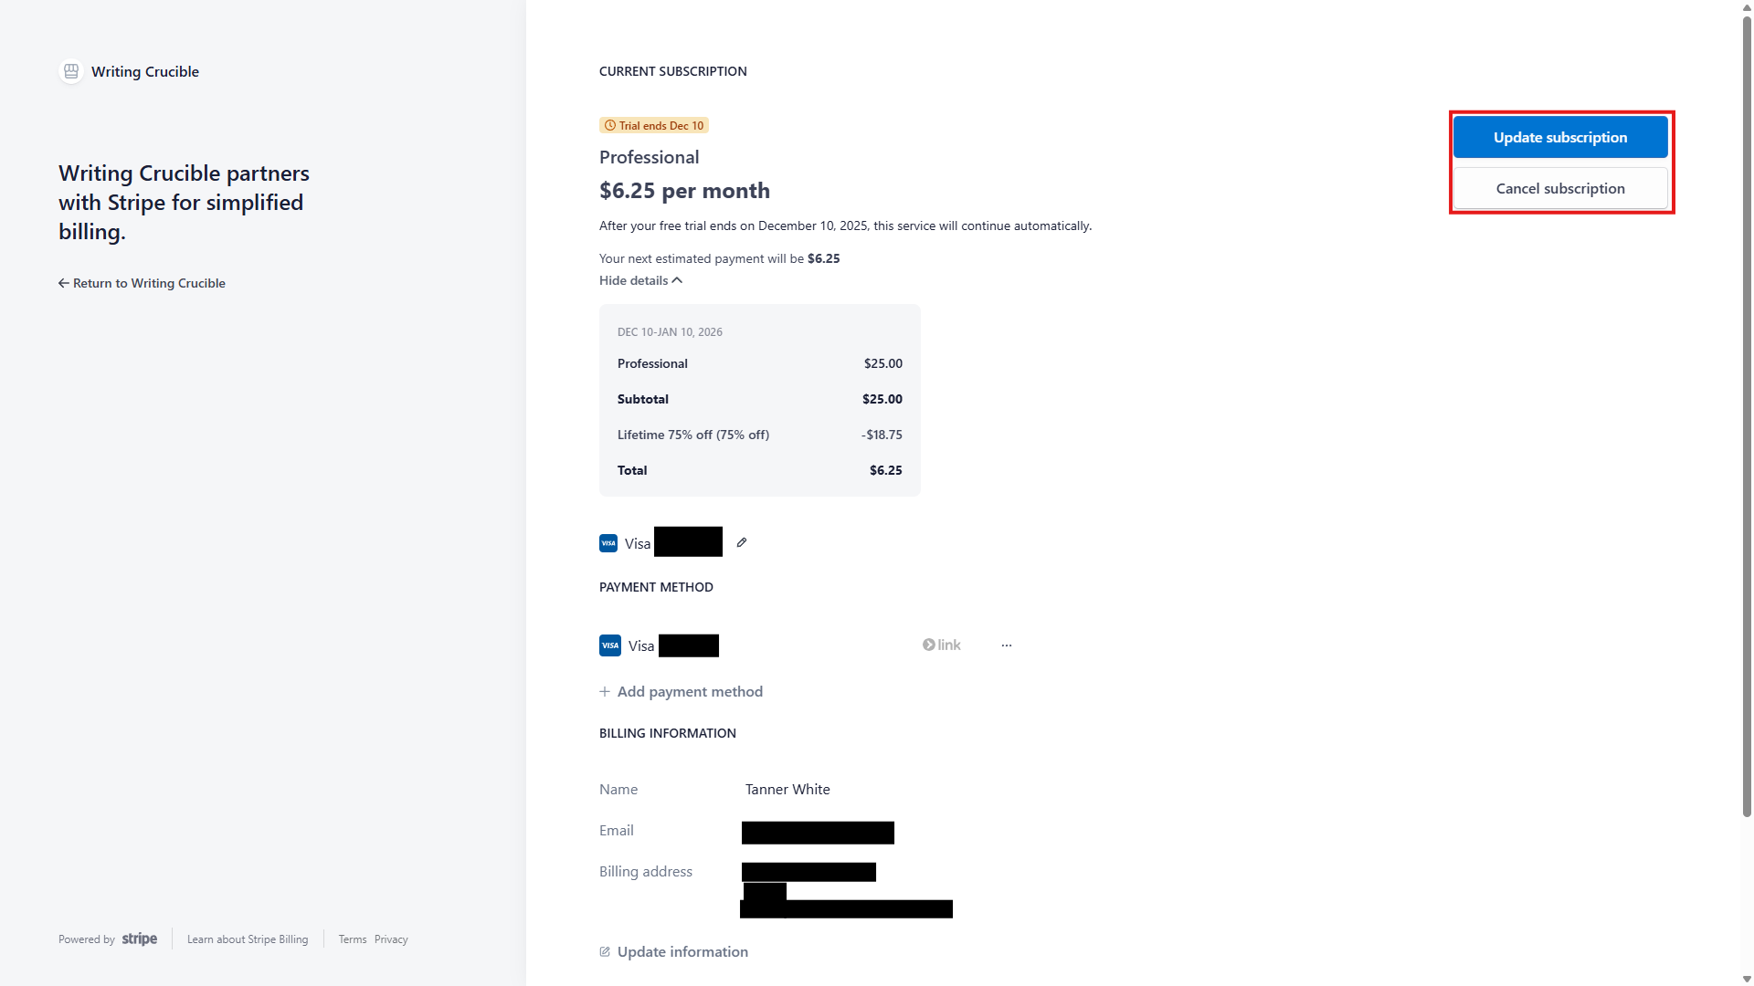Viewport: 1754px width, 986px height.
Task: Cancel the Professional subscription
Action: click(x=1560, y=188)
